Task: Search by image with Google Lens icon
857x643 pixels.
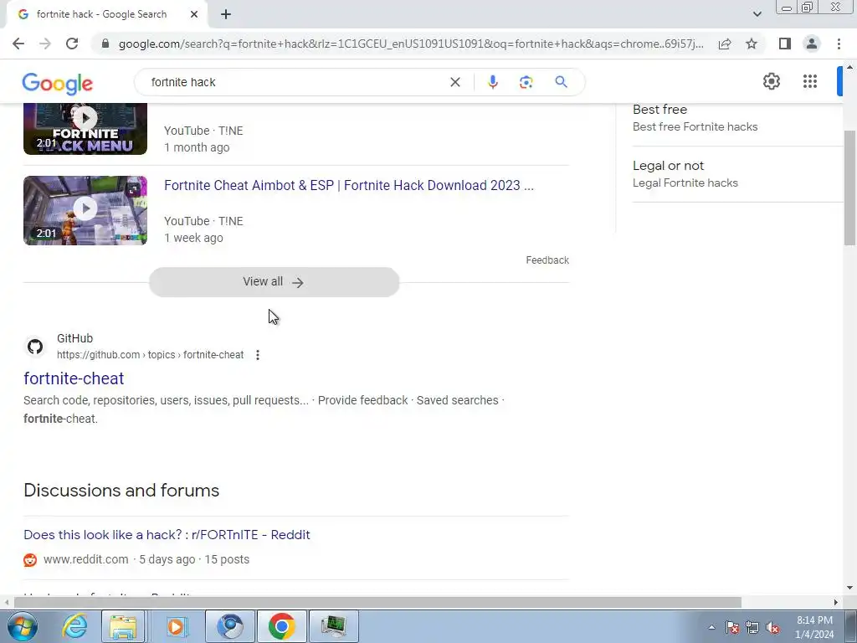Action: pyautogui.click(x=526, y=82)
